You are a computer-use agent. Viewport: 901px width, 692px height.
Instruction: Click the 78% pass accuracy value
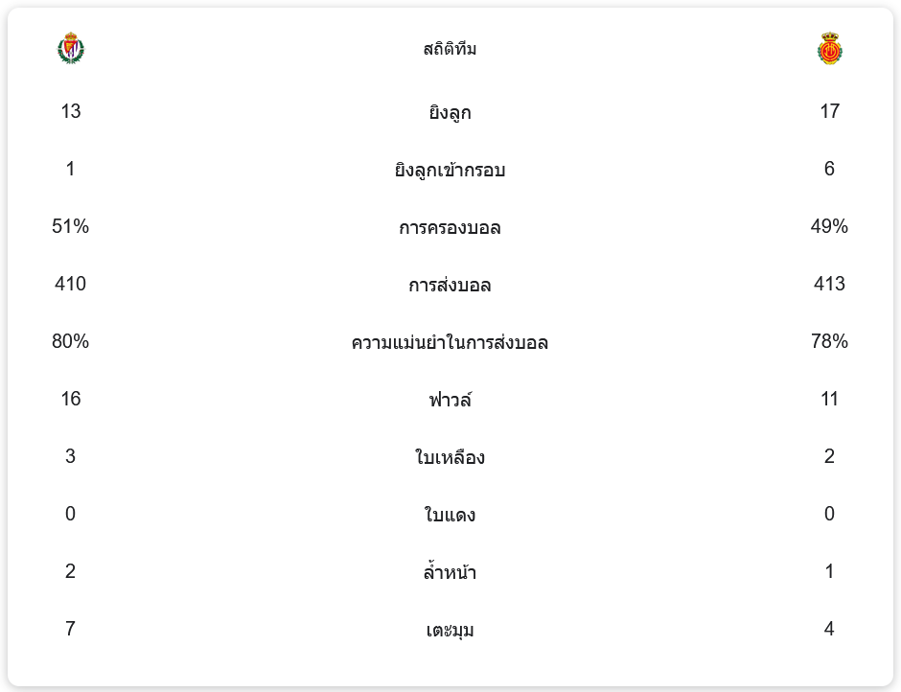click(829, 341)
